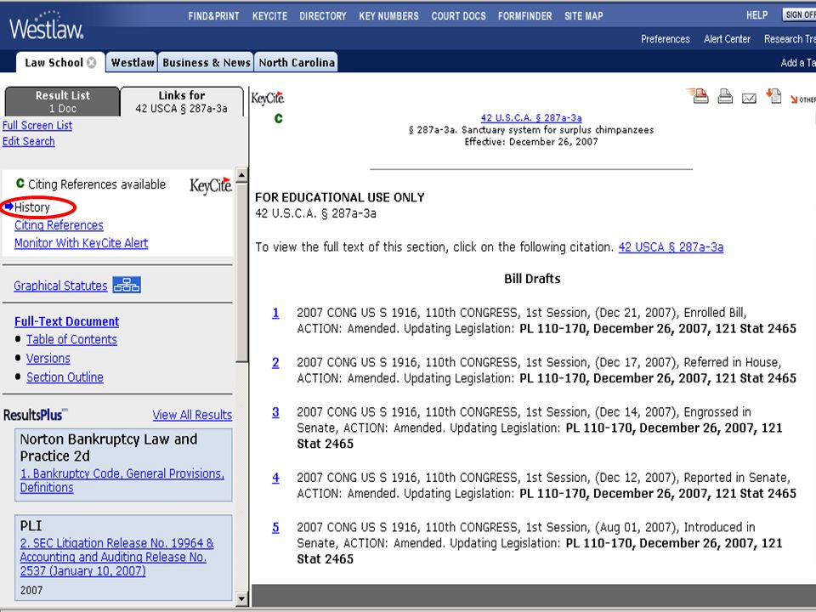This screenshot has width=816, height=612.
Task: Open Full-Text Document link
Action: coord(66,321)
